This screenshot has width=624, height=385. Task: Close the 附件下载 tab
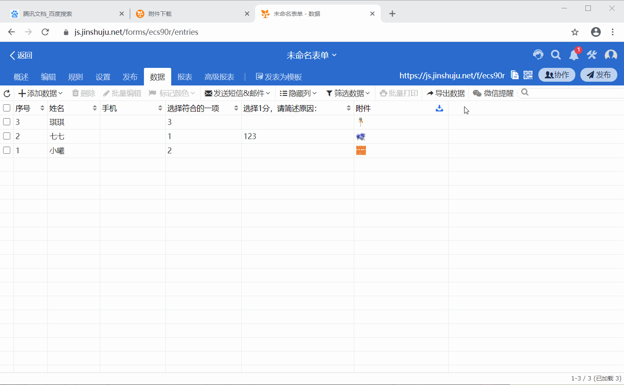click(247, 14)
